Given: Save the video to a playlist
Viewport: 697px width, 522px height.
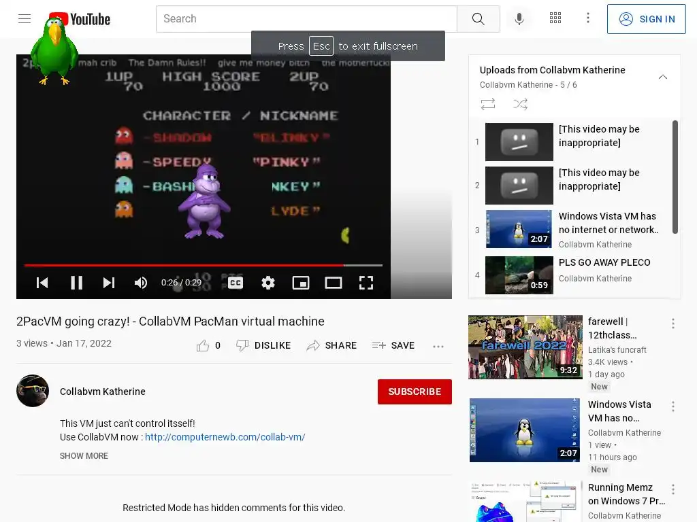Looking at the screenshot, I should tap(393, 345).
